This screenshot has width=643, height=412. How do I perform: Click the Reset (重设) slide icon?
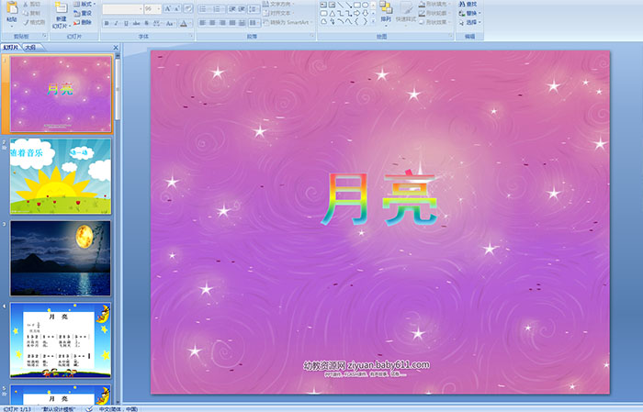coord(82,14)
